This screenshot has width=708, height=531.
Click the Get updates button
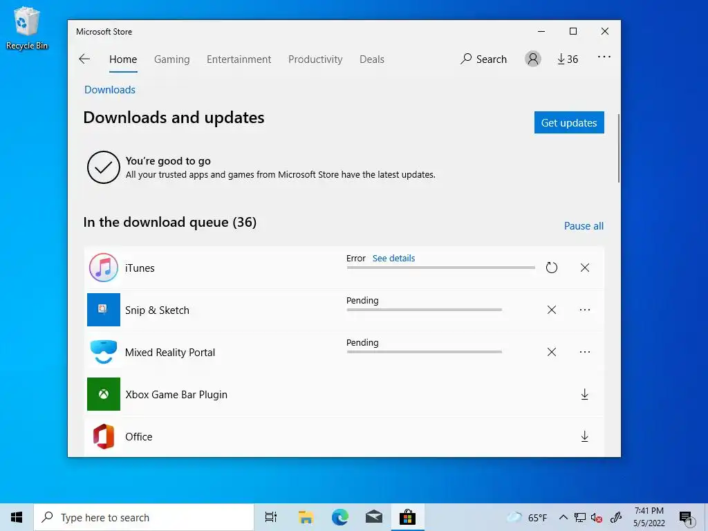[569, 122]
